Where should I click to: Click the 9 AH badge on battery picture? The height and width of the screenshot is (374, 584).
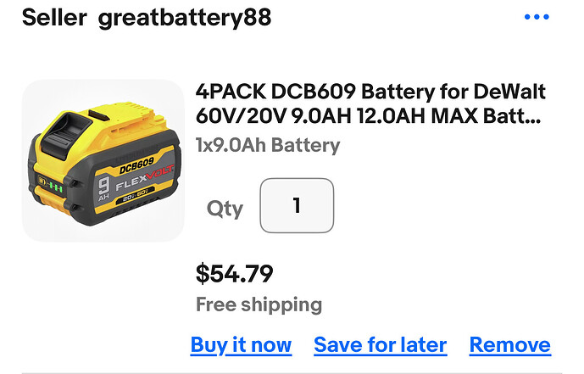pos(103,188)
